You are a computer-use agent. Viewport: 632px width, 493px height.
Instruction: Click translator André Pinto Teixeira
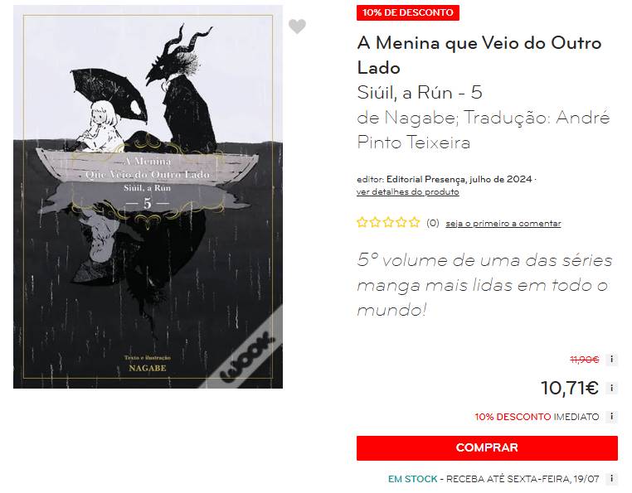click(484, 130)
